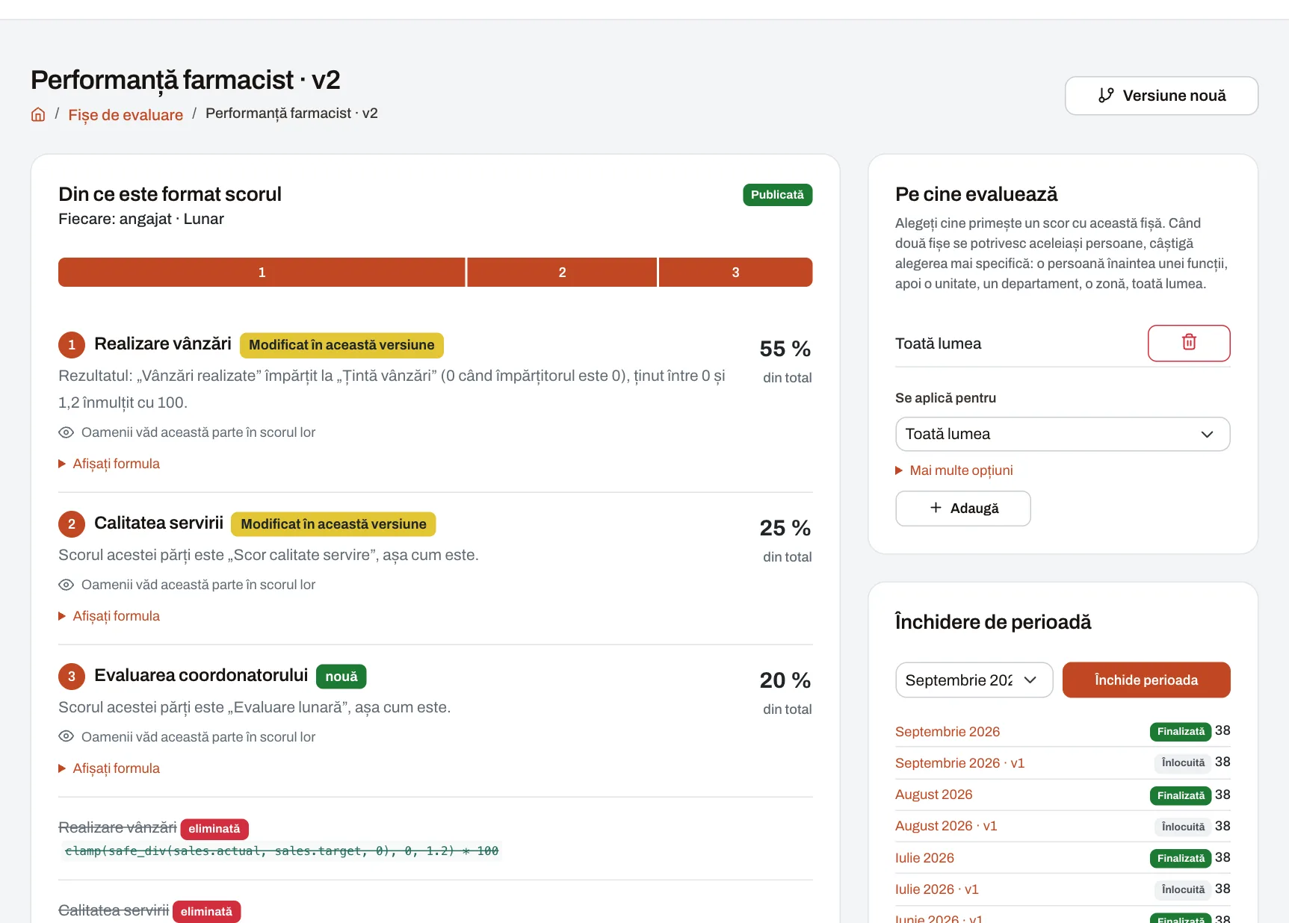This screenshot has height=923, width=1289.
Task: Expand Afișați formula for Evaluarea coordonatorului
Action: (x=109, y=768)
